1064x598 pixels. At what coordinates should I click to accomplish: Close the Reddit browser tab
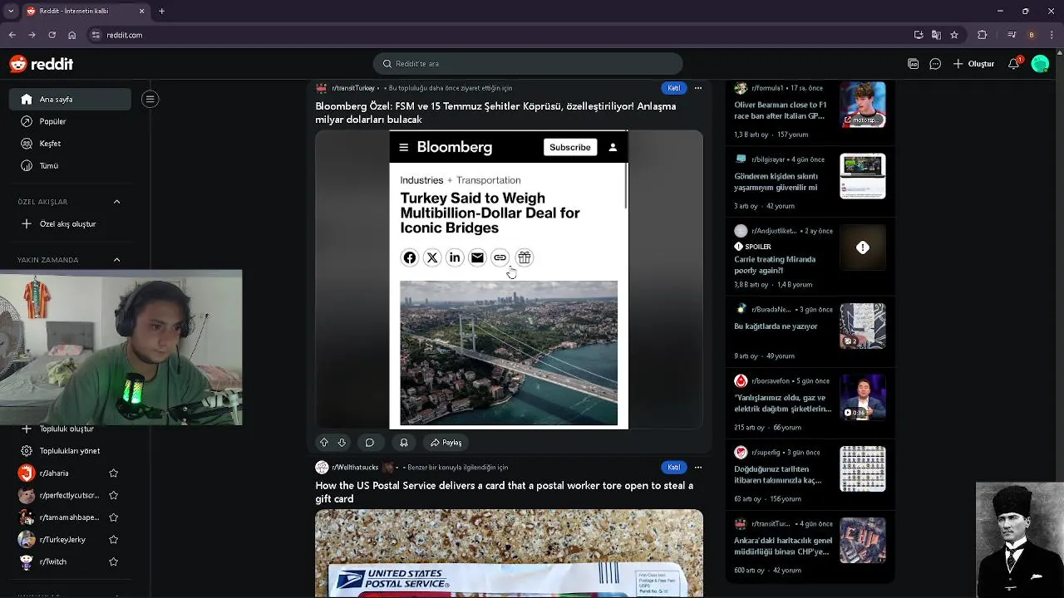point(141,12)
